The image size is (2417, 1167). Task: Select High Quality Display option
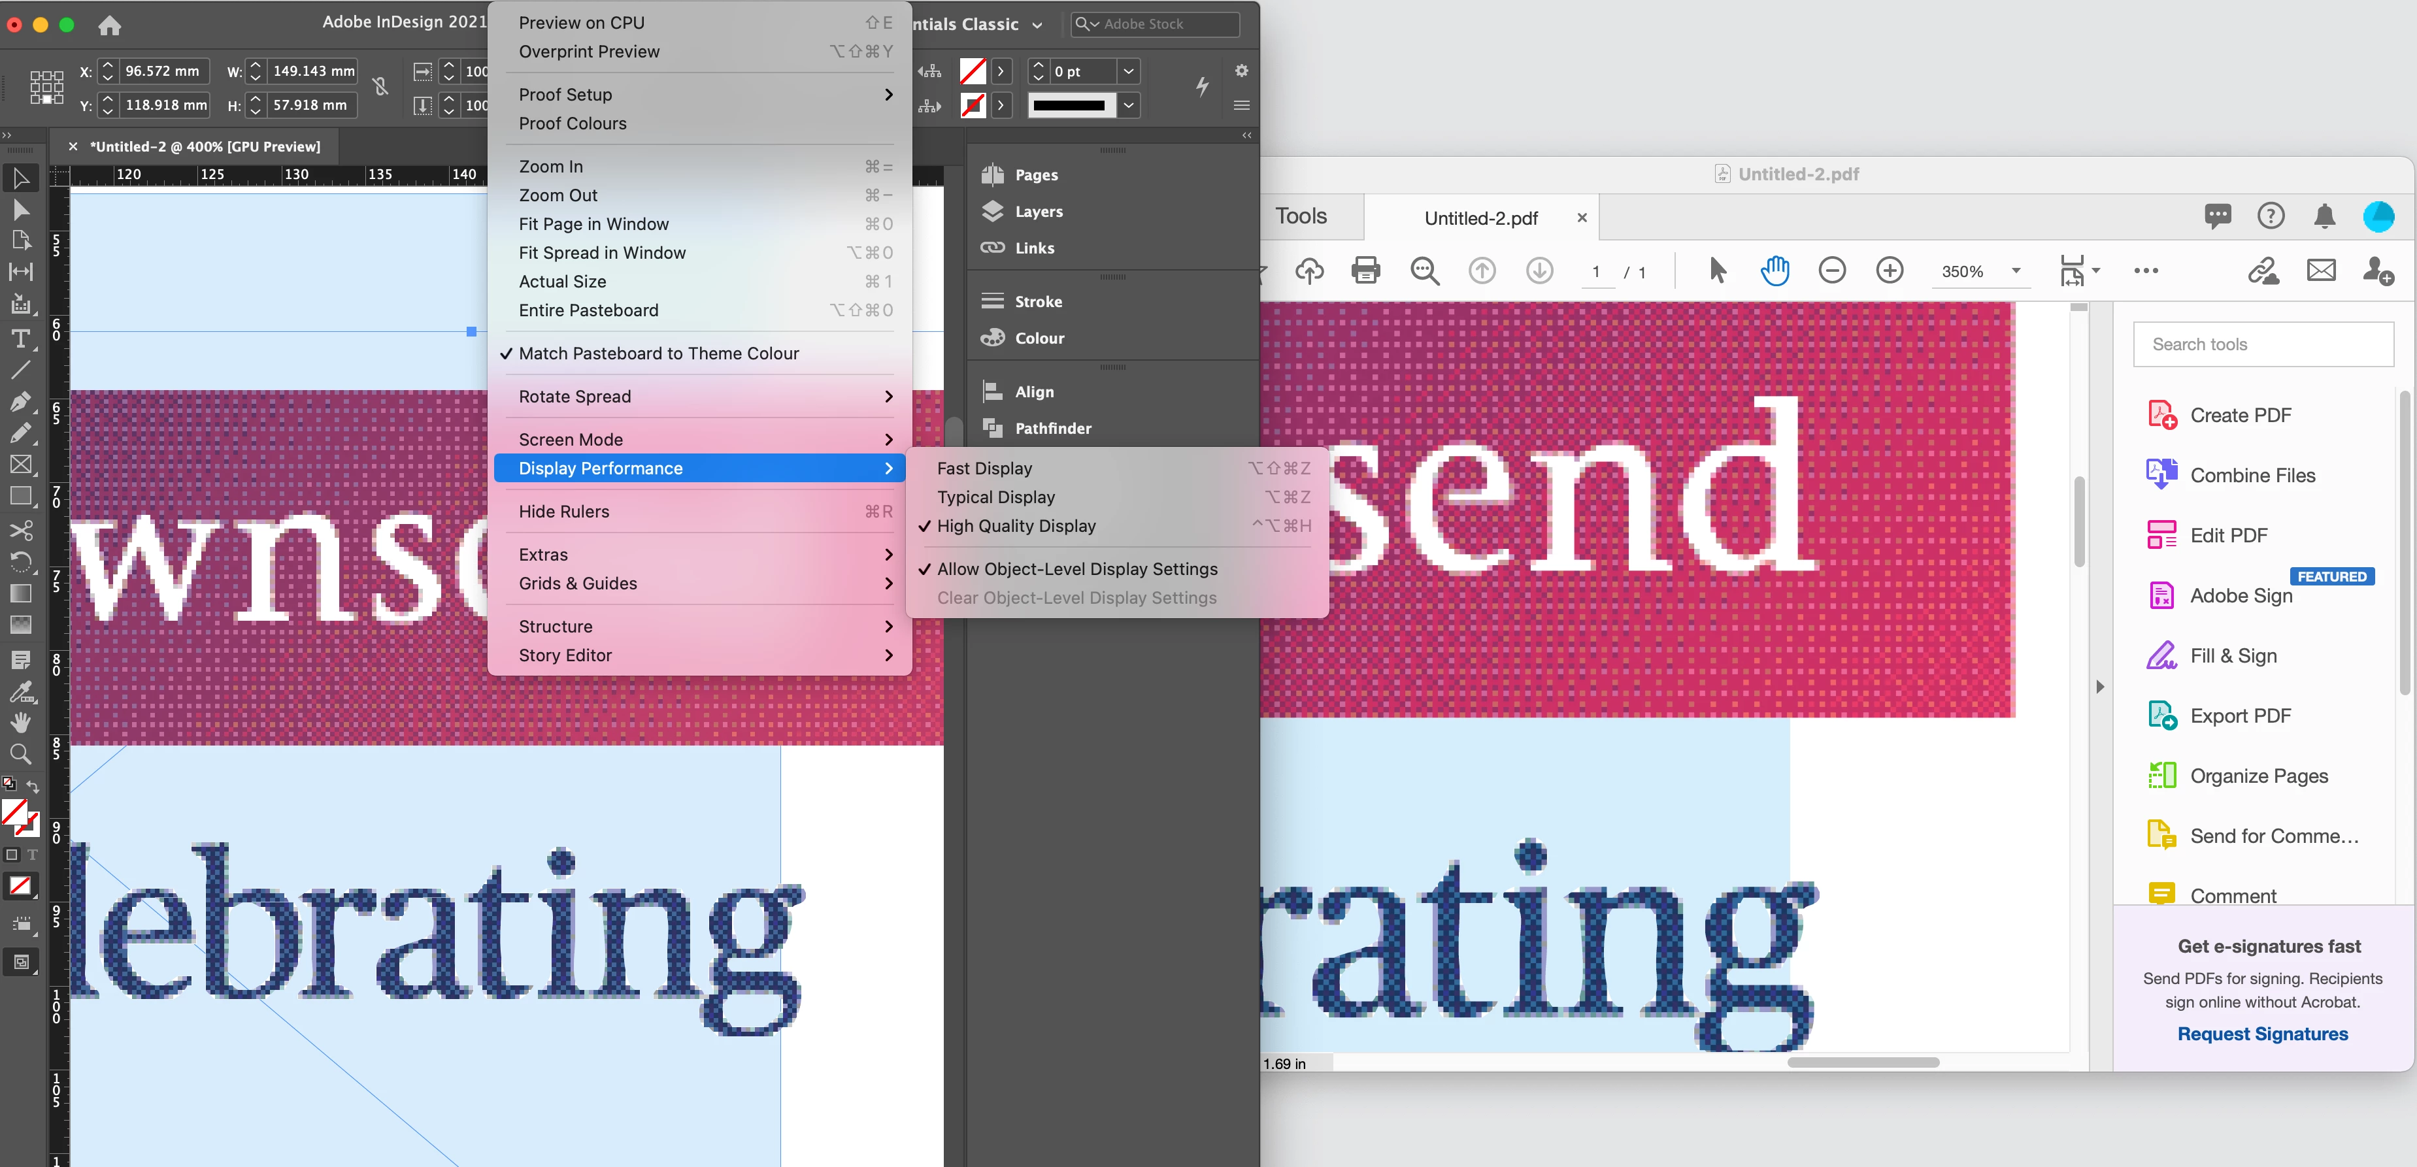[x=1015, y=526]
